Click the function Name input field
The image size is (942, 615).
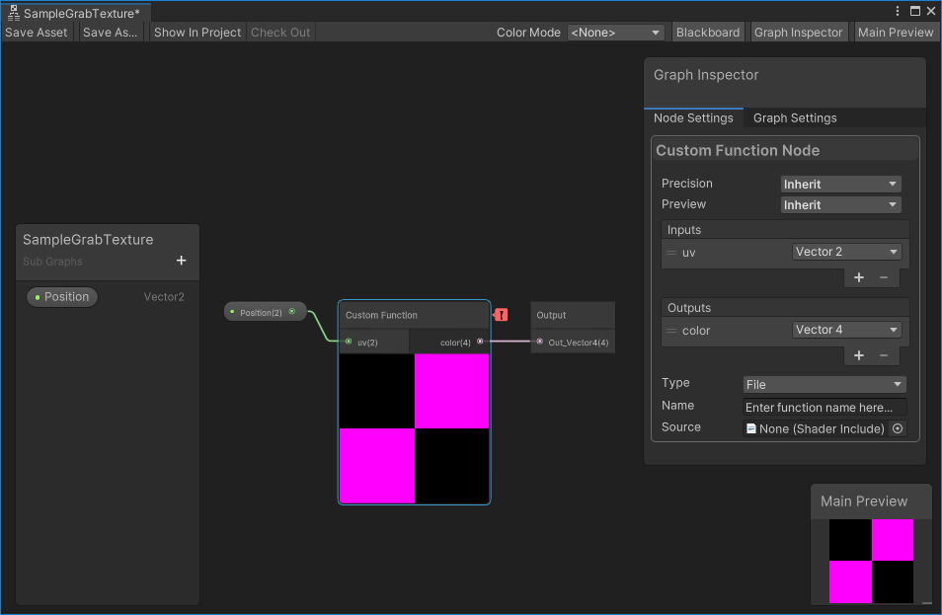[824, 407]
